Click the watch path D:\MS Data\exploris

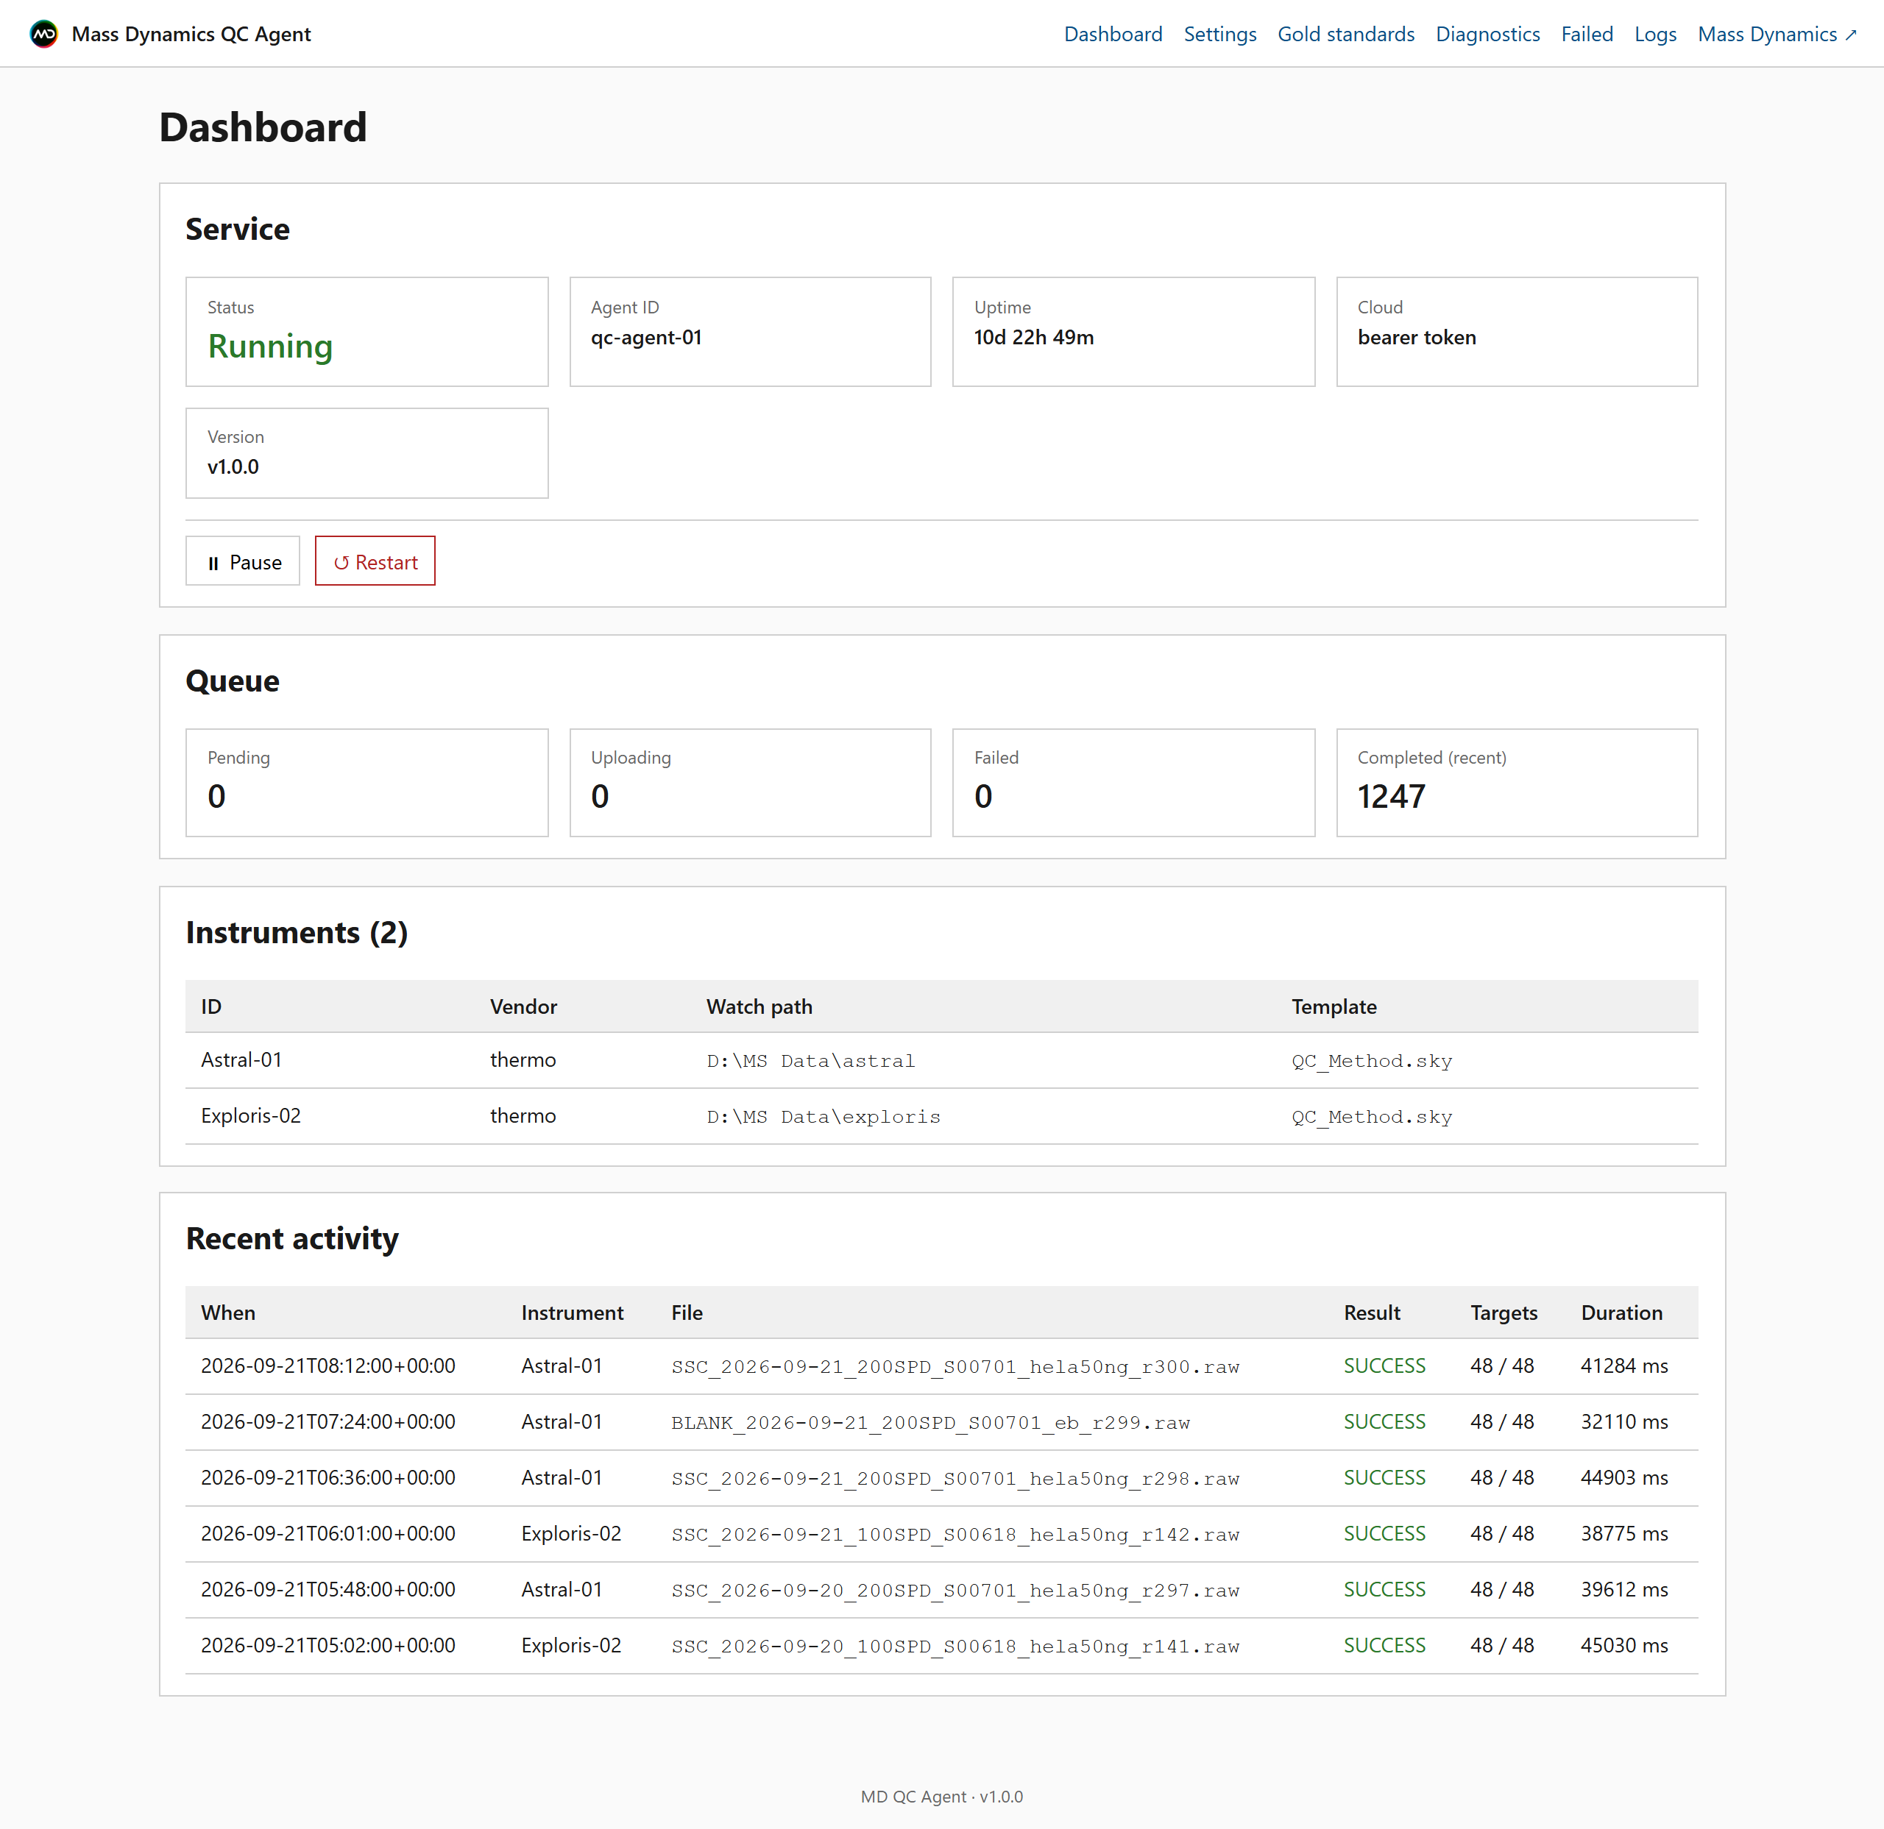coord(823,1117)
